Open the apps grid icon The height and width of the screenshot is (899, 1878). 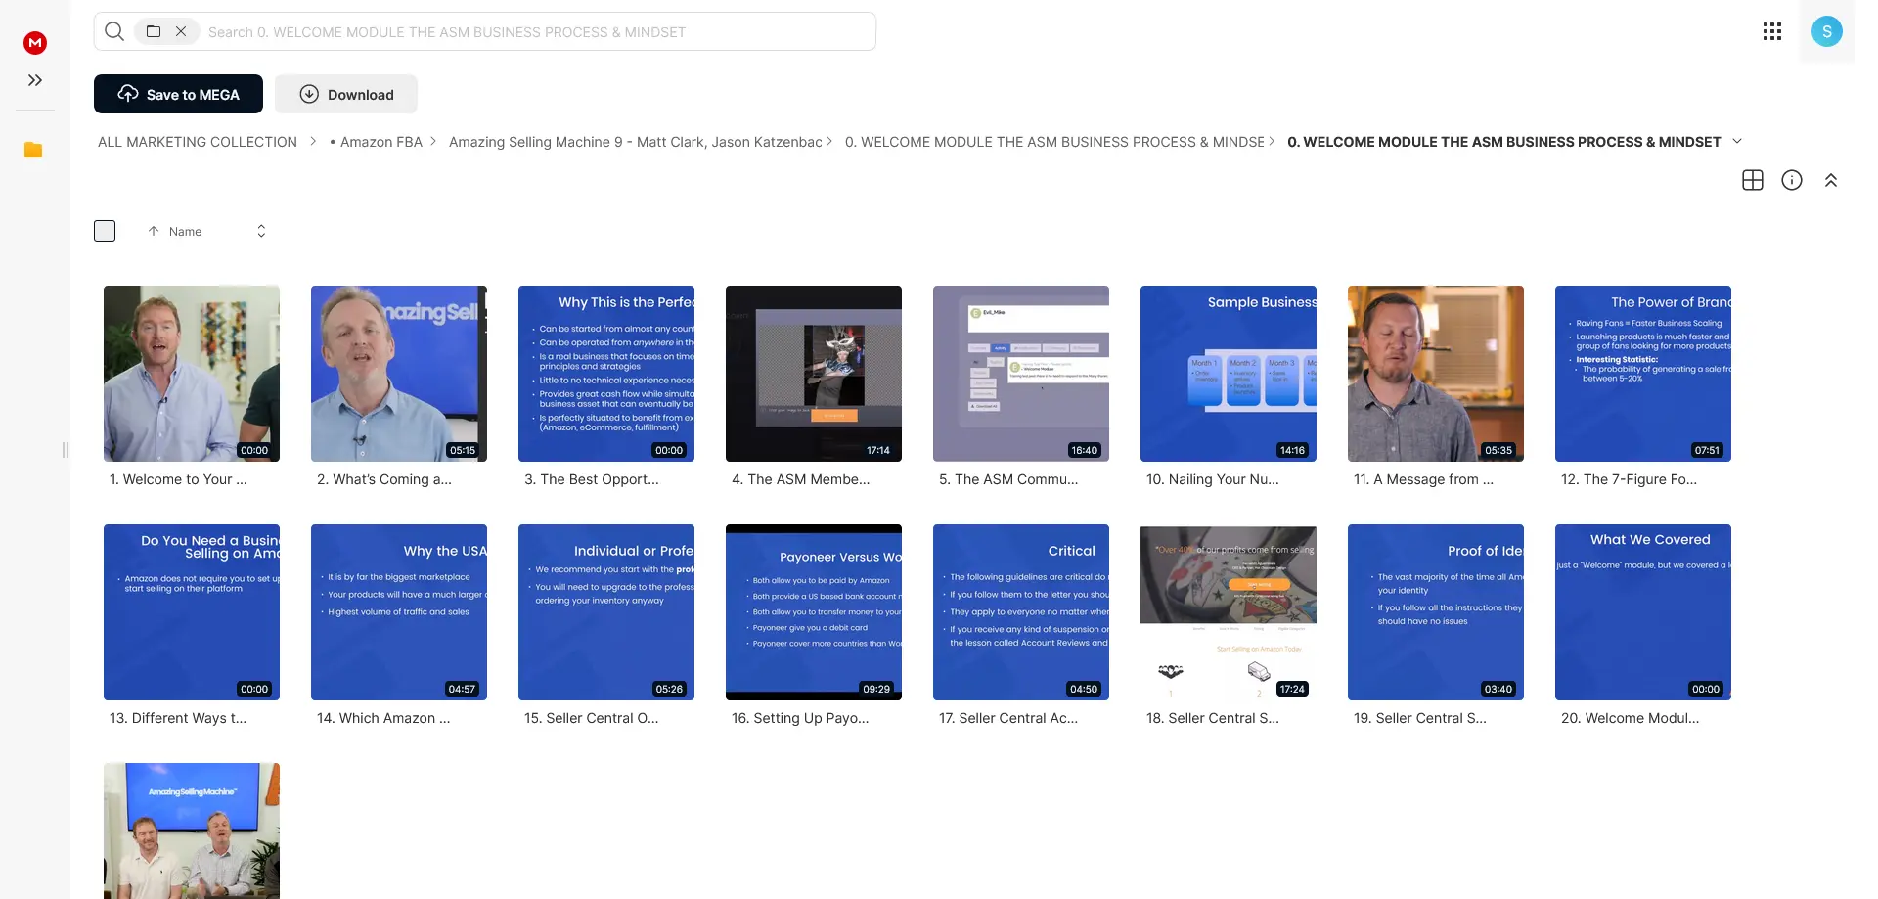coord(1772,31)
